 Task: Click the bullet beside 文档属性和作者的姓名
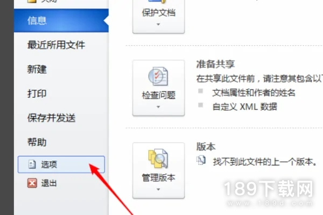tap(200, 91)
